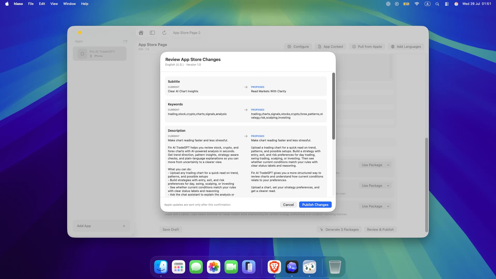Click the Fin AI TradeGPT app icon thumbnail
496x279 pixels.
coord(82,54)
